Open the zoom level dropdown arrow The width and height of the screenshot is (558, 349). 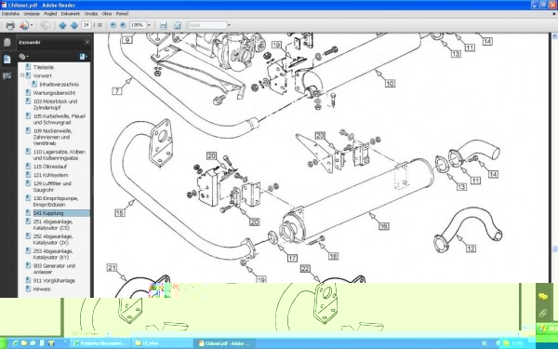click(149, 25)
